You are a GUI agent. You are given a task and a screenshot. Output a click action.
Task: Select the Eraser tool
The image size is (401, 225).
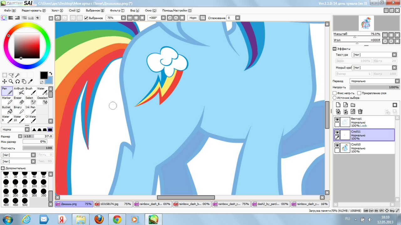pos(19,100)
